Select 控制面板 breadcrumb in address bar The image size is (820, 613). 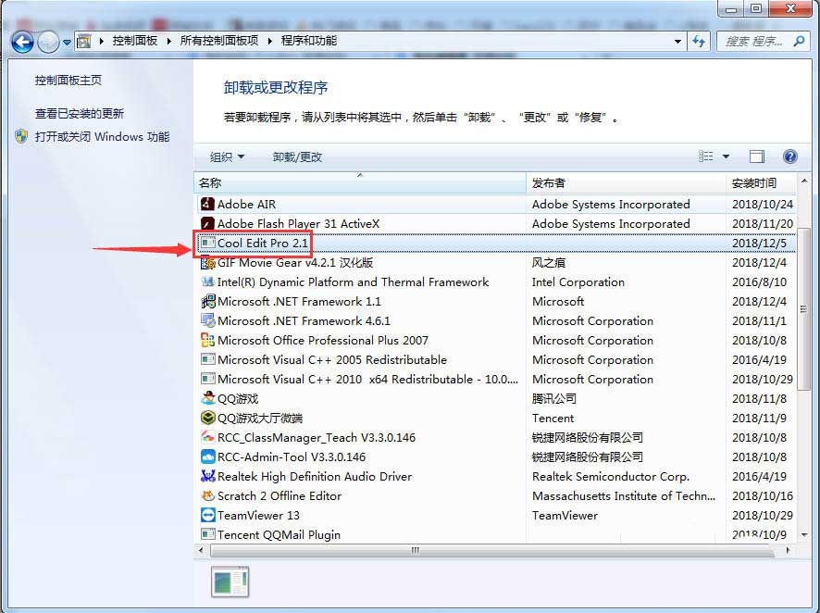(135, 41)
